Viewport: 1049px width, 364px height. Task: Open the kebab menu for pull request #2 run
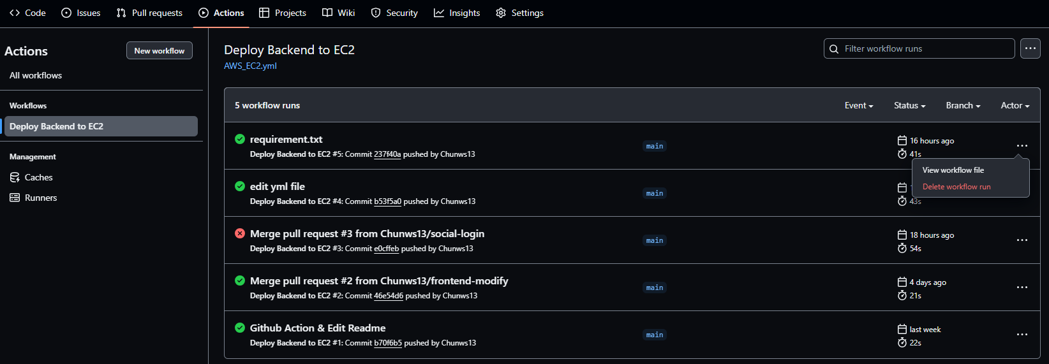(x=1022, y=288)
